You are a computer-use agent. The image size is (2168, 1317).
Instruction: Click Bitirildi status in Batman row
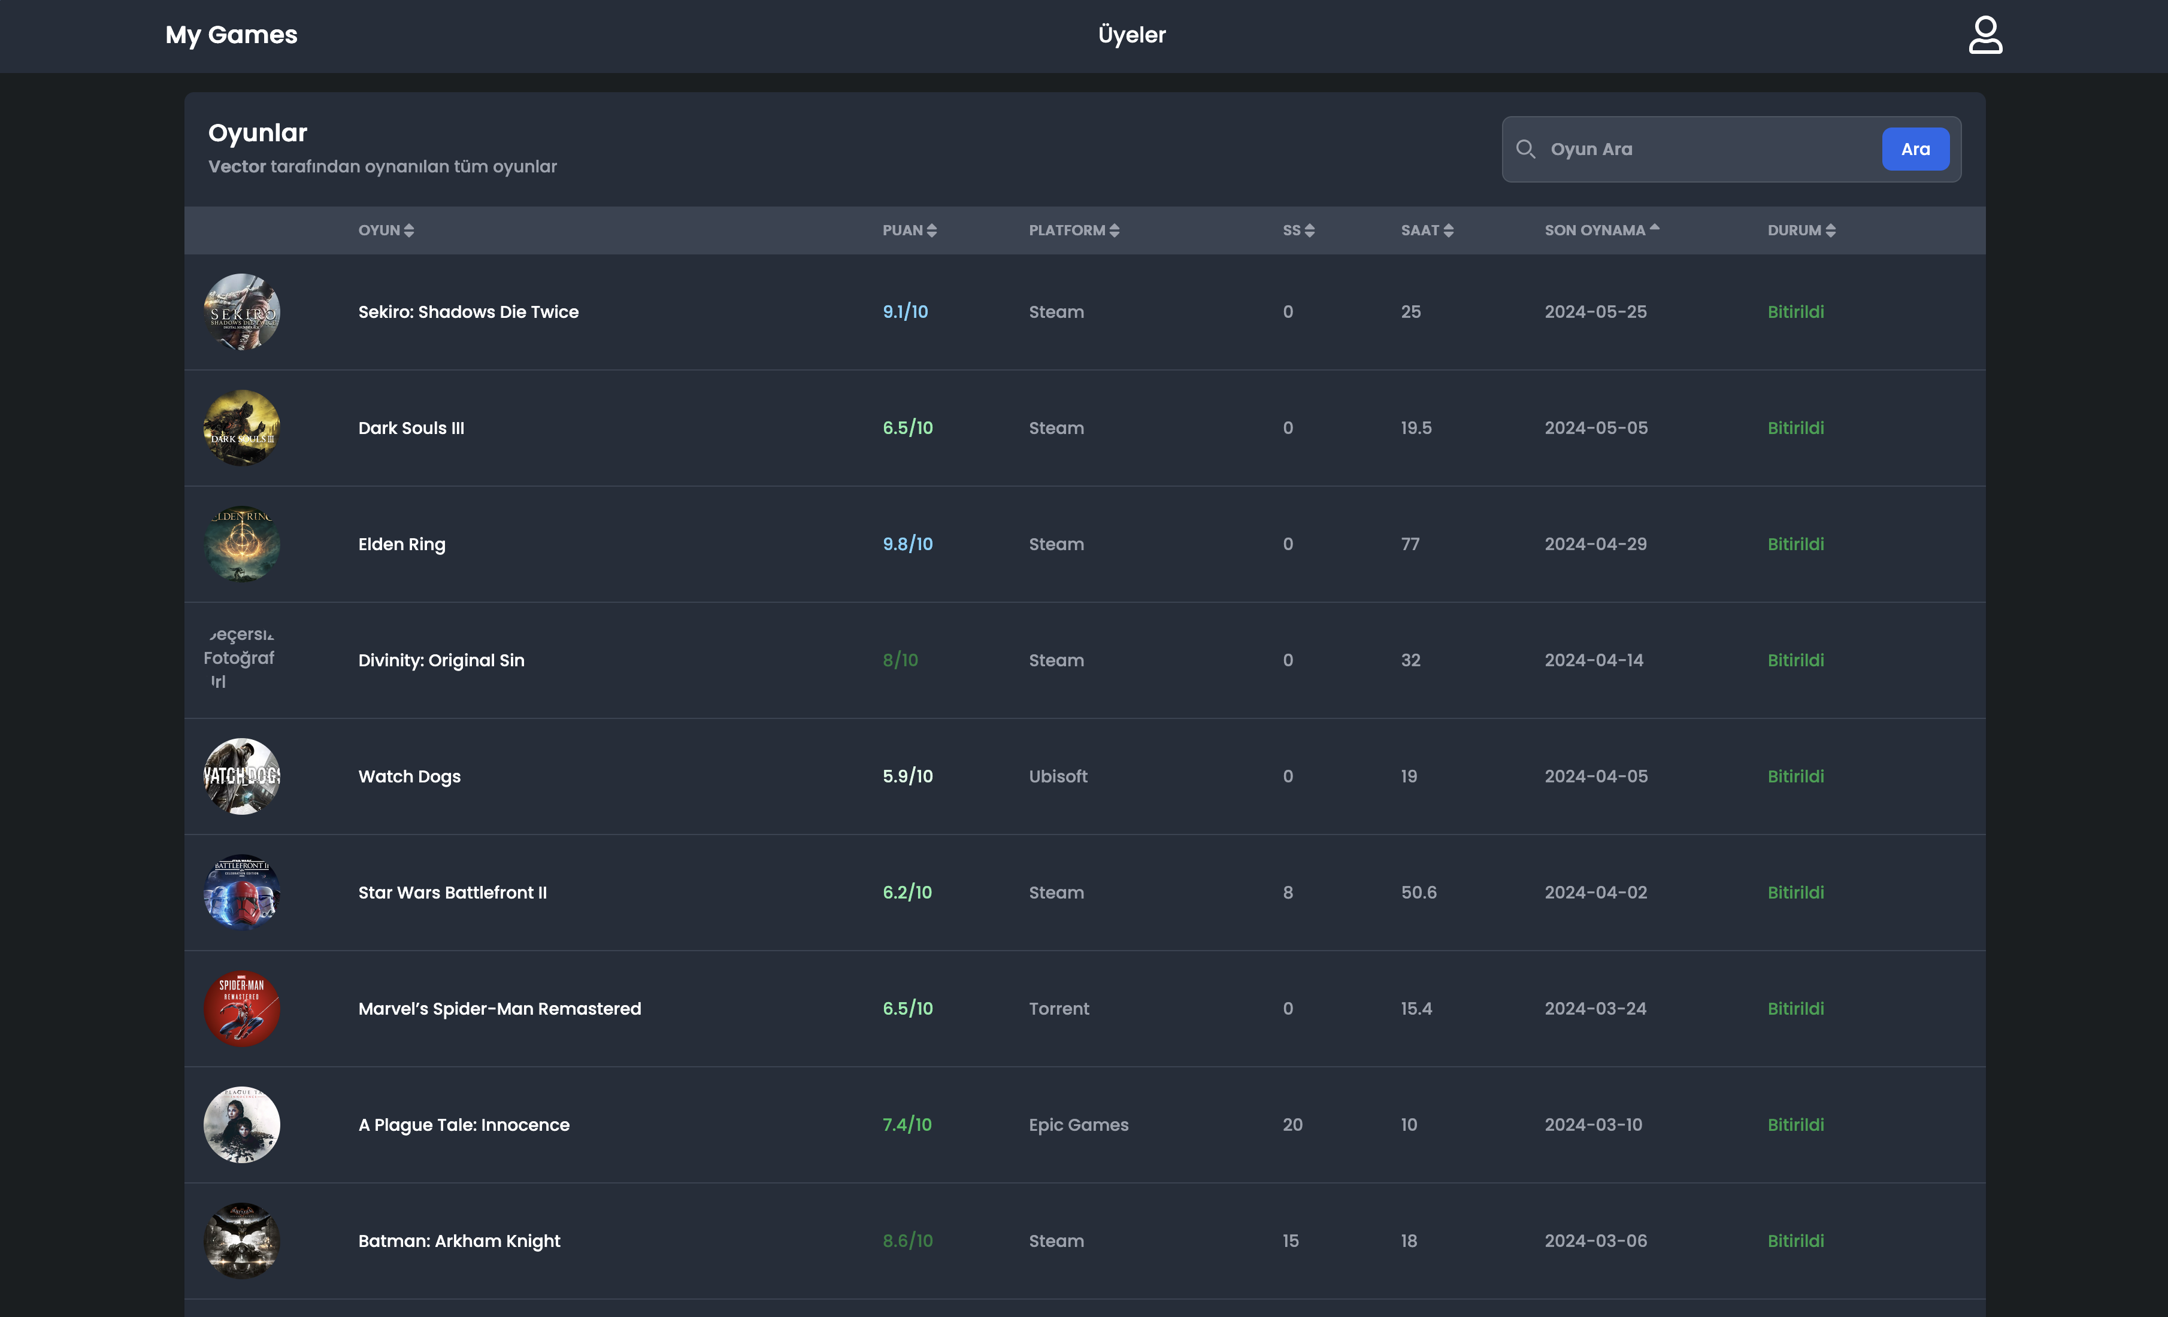pyautogui.click(x=1795, y=1242)
